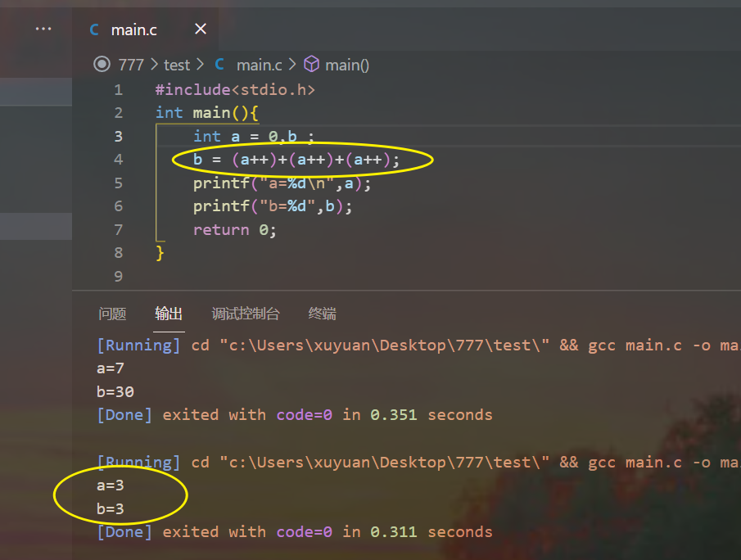The width and height of the screenshot is (741, 560).
Task: Click the b=3 output line
Action: pyautogui.click(x=111, y=509)
